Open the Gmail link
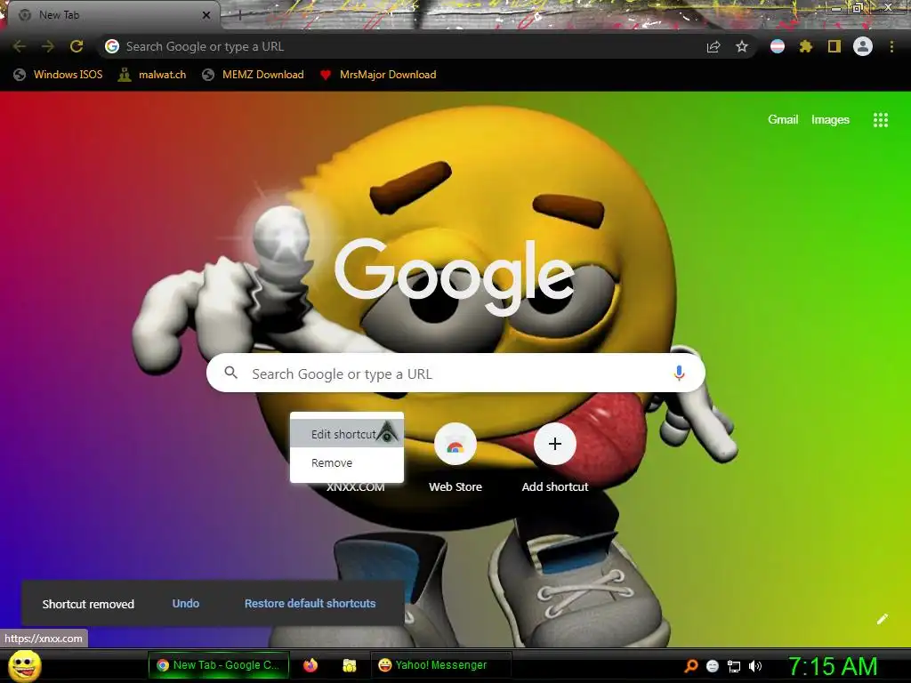 (x=783, y=120)
